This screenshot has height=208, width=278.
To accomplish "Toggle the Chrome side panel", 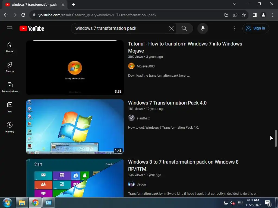I will (x=255, y=15).
